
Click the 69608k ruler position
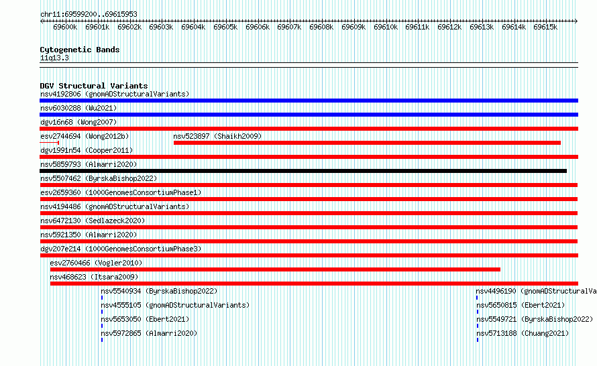(x=321, y=27)
